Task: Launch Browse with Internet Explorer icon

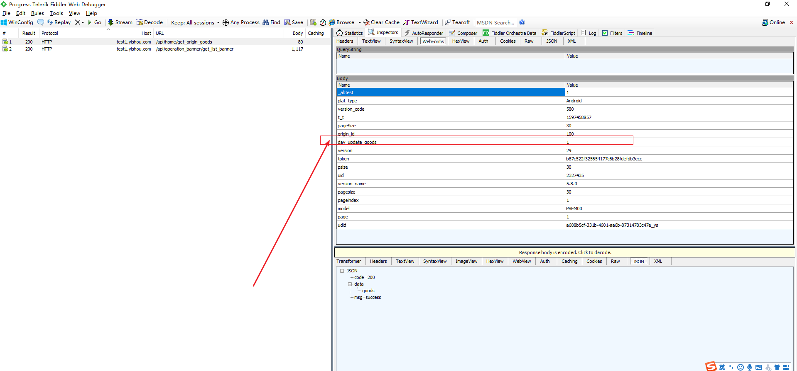Action: pos(332,22)
